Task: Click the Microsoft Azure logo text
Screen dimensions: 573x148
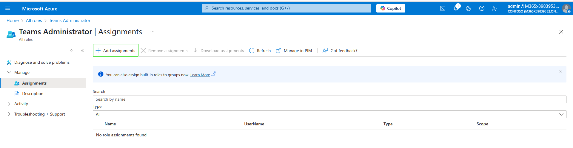Action: [x=40, y=9]
